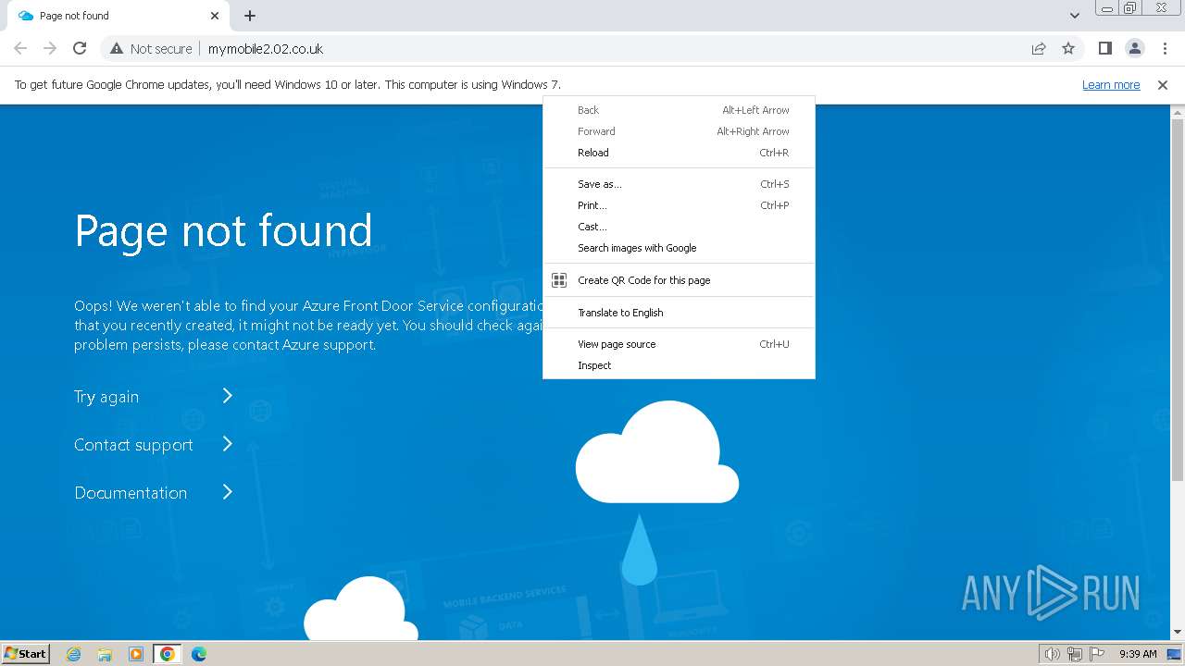Open the Windows Start button
Screen dimensions: 1185x666
click(26, 653)
